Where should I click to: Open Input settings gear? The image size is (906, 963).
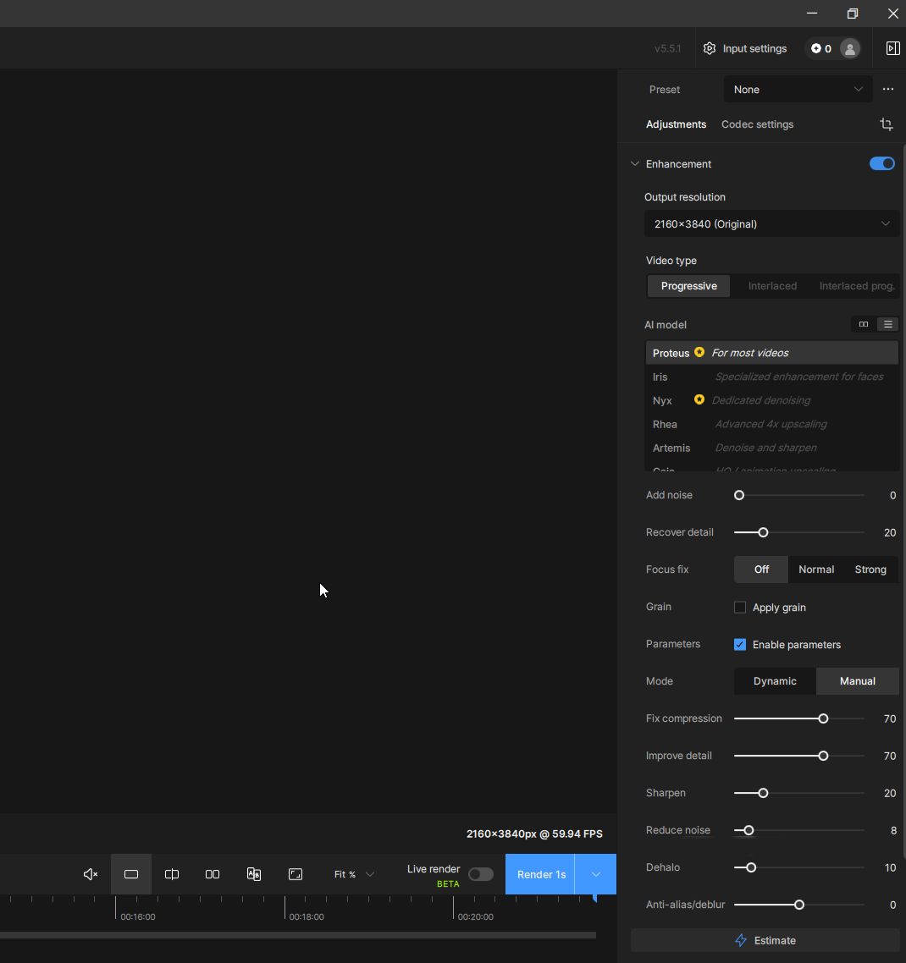coord(710,48)
